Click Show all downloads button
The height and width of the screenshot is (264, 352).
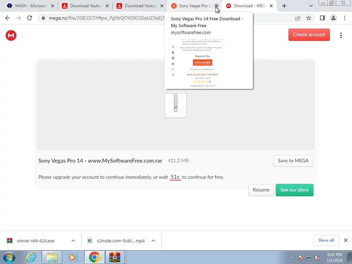326,240
